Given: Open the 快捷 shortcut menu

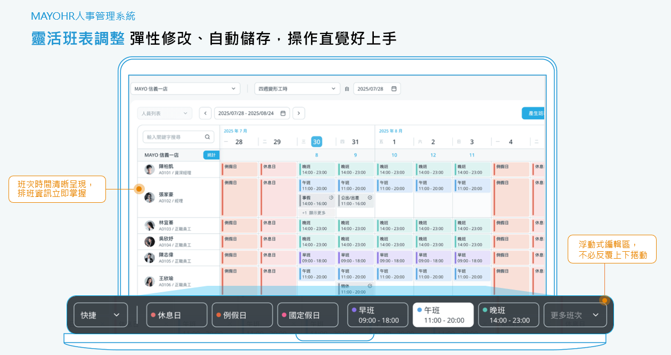Looking at the screenshot, I should [x=100, y=315].
